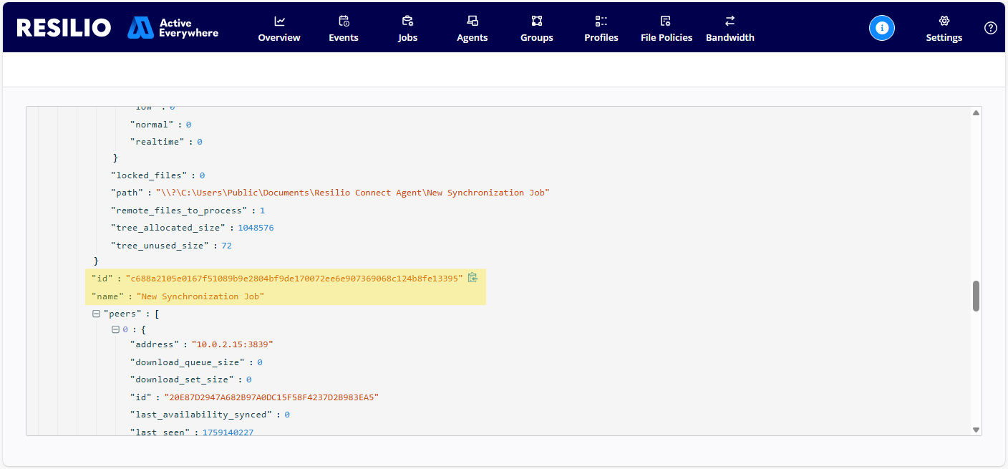The image size is (1008, 469).
Task: Open the Agents page icon
Action: click(472, 21)
